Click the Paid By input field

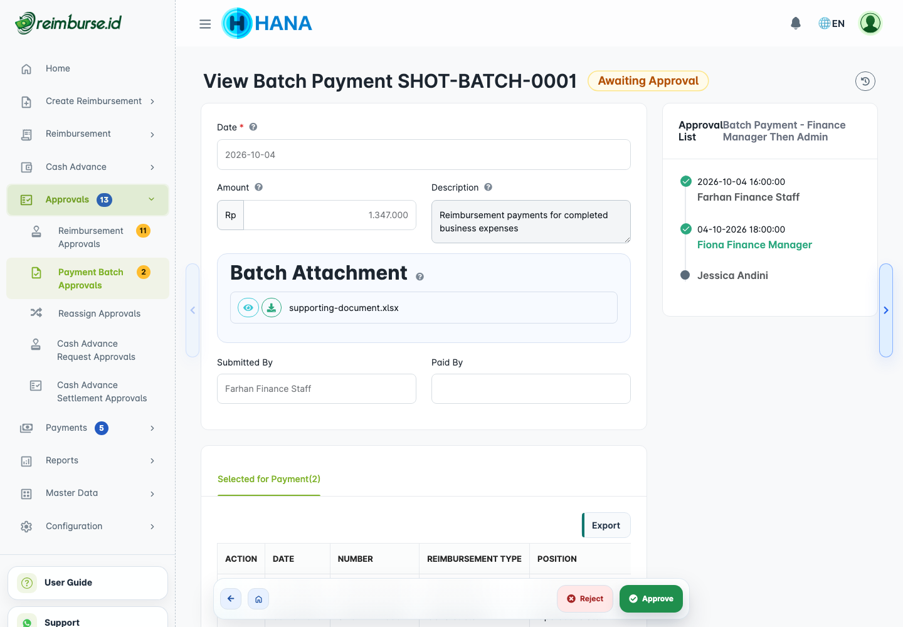531,389
